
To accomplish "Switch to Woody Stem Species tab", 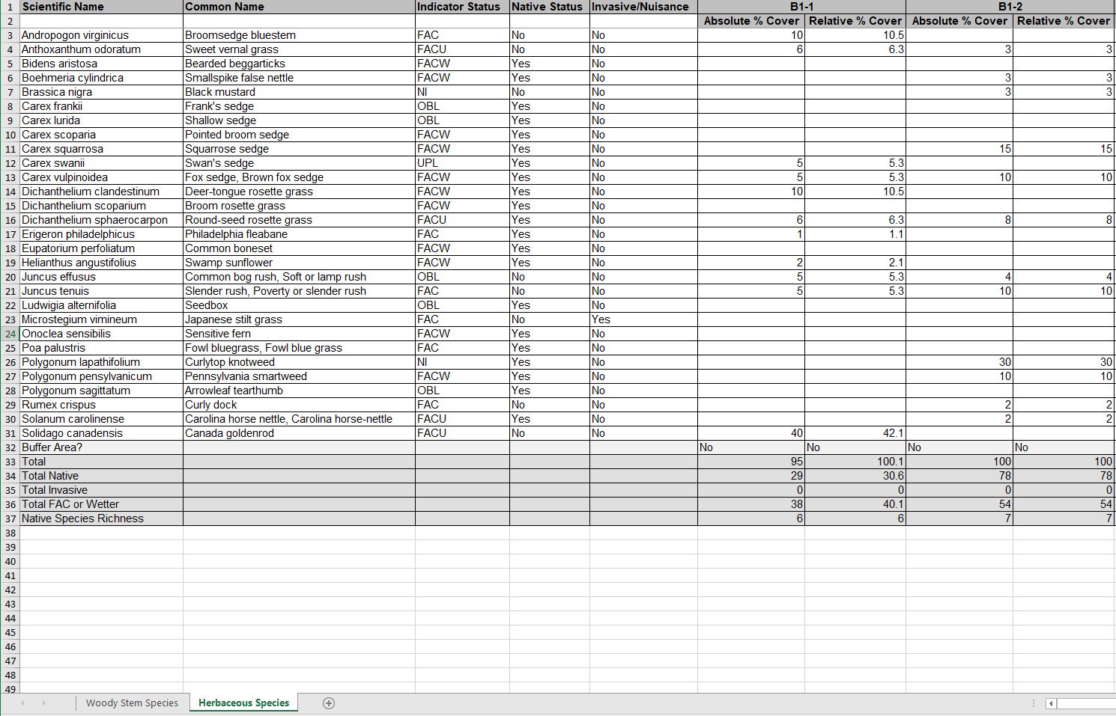I will (x=132, y=703).
